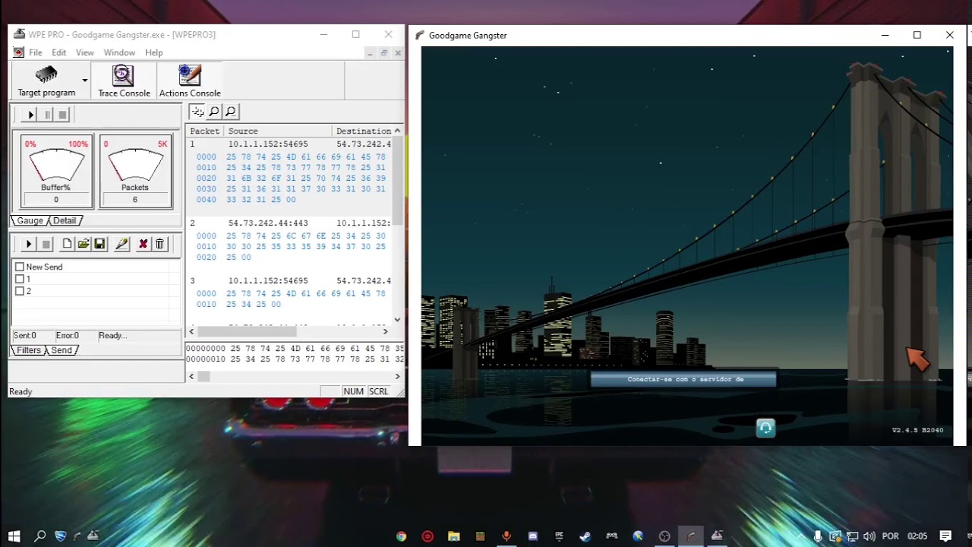Image resolution: width=972 pixels, height=547 pixels.
Task: Click the Source column header
Action: coord(279,131)
